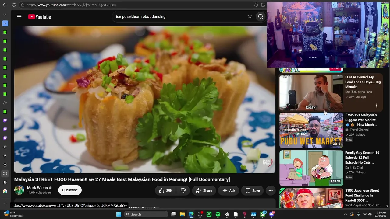Dislike the video

pyautogui.click(x=183, y=191)
